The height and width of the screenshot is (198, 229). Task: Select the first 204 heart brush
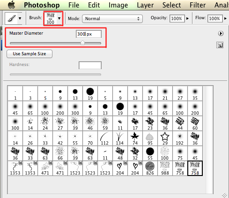tap(120, 168)
